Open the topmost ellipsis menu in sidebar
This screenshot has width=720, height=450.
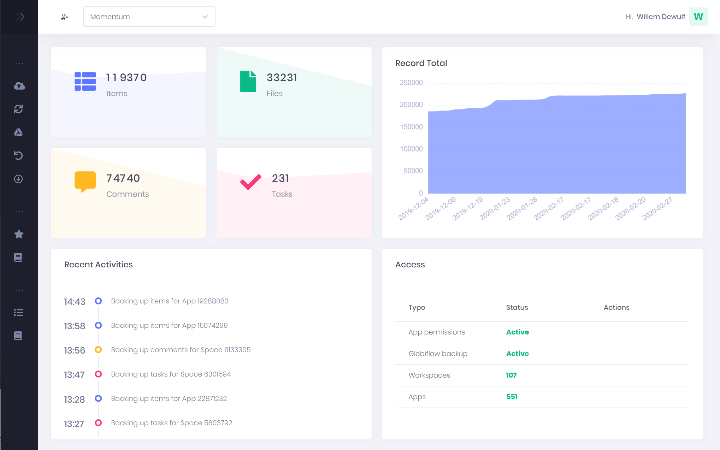[19, 63]
